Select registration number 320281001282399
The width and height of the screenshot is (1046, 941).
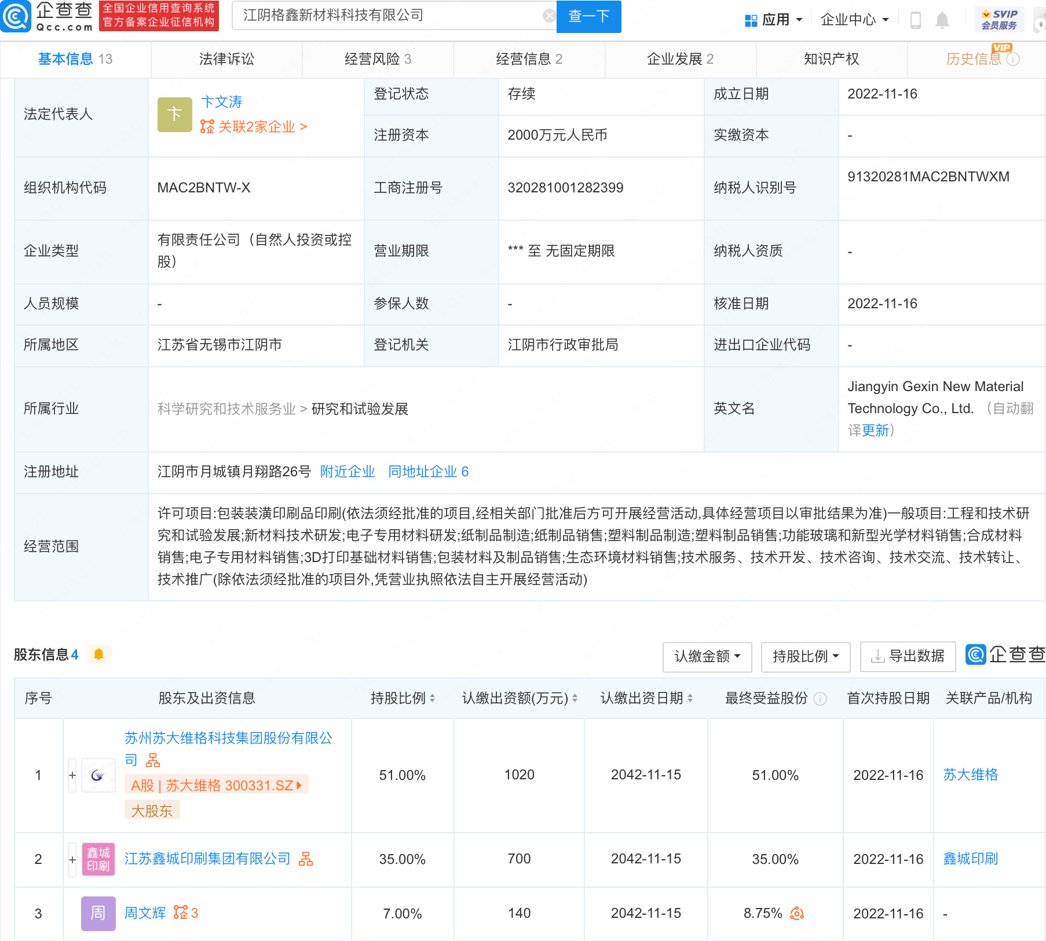coord(565,188)
